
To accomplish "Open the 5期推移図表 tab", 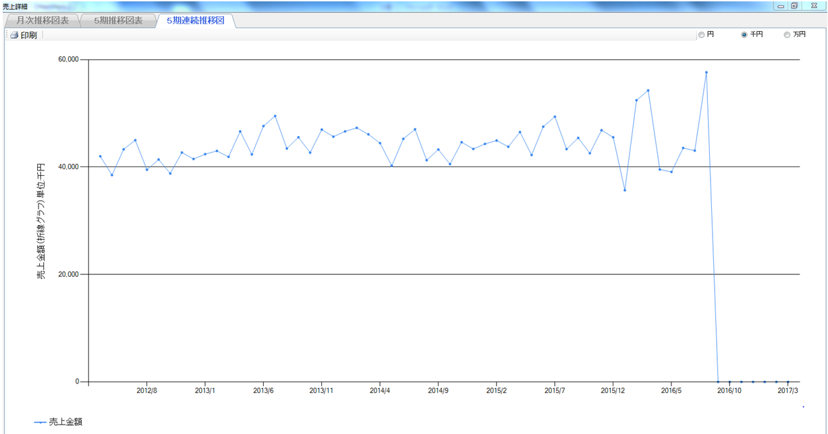I will [x=118, y=20].
